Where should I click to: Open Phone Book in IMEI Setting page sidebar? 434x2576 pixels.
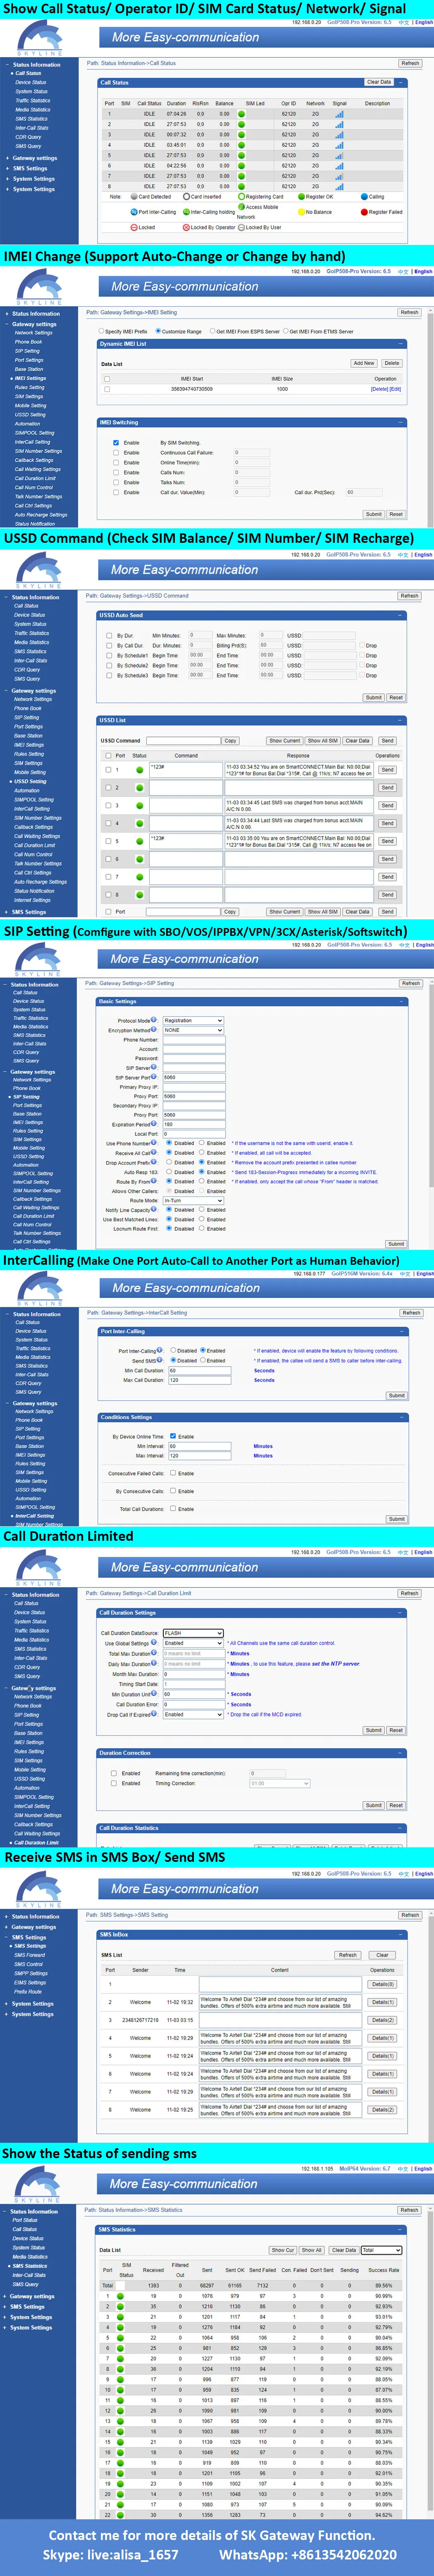[x=28, y=342]
